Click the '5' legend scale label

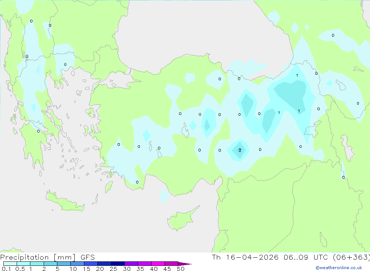click(x=57, y=269)
